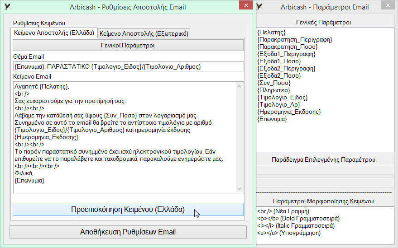398x248 pixels.
Task: Click the line 'Αγαπητέ {Πελατης},' in email body
Action: [x=42, y=87]
